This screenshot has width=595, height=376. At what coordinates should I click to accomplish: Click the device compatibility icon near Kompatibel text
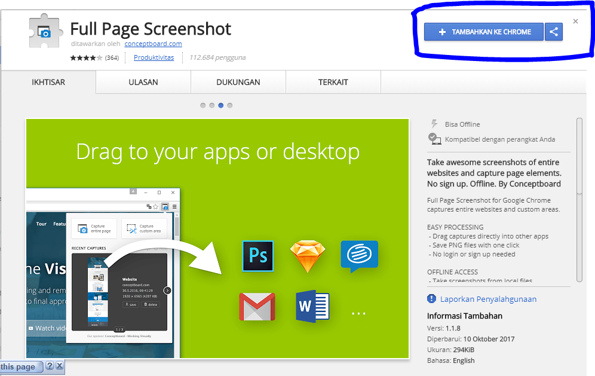(434, 138)
